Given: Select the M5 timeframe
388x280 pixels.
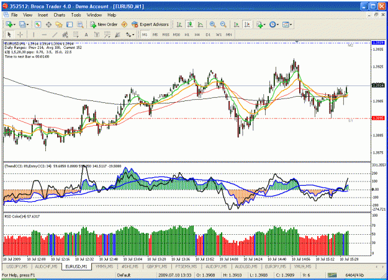Looking at the screenshot, I should [155, 35].
